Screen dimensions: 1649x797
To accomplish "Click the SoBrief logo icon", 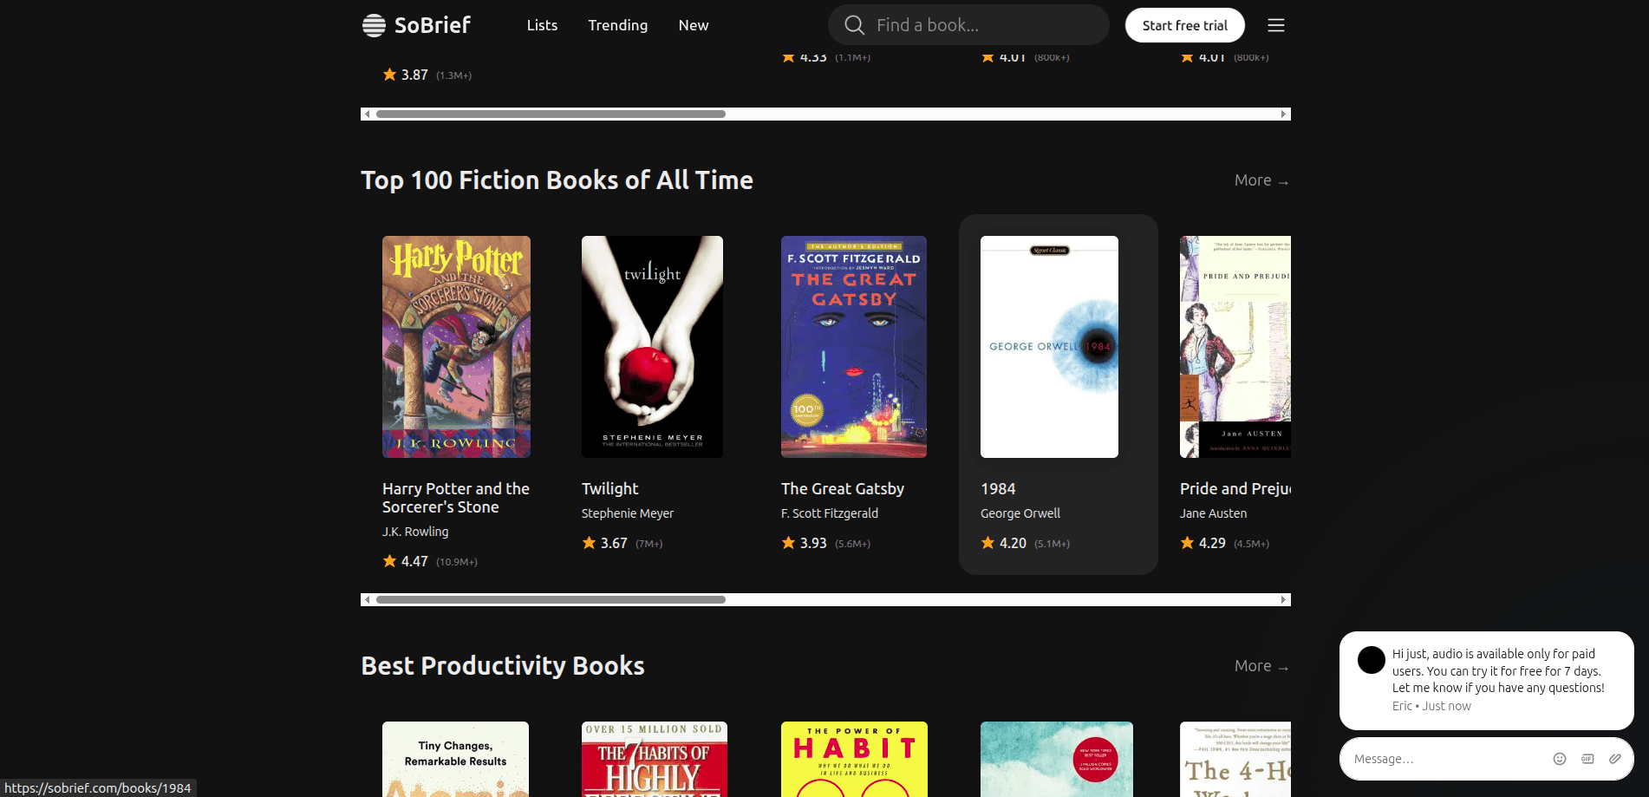I will [x=374, y=25].
